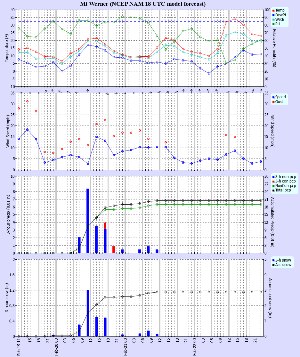Click the red Temp legend swatch

click(x=273, y=11)
